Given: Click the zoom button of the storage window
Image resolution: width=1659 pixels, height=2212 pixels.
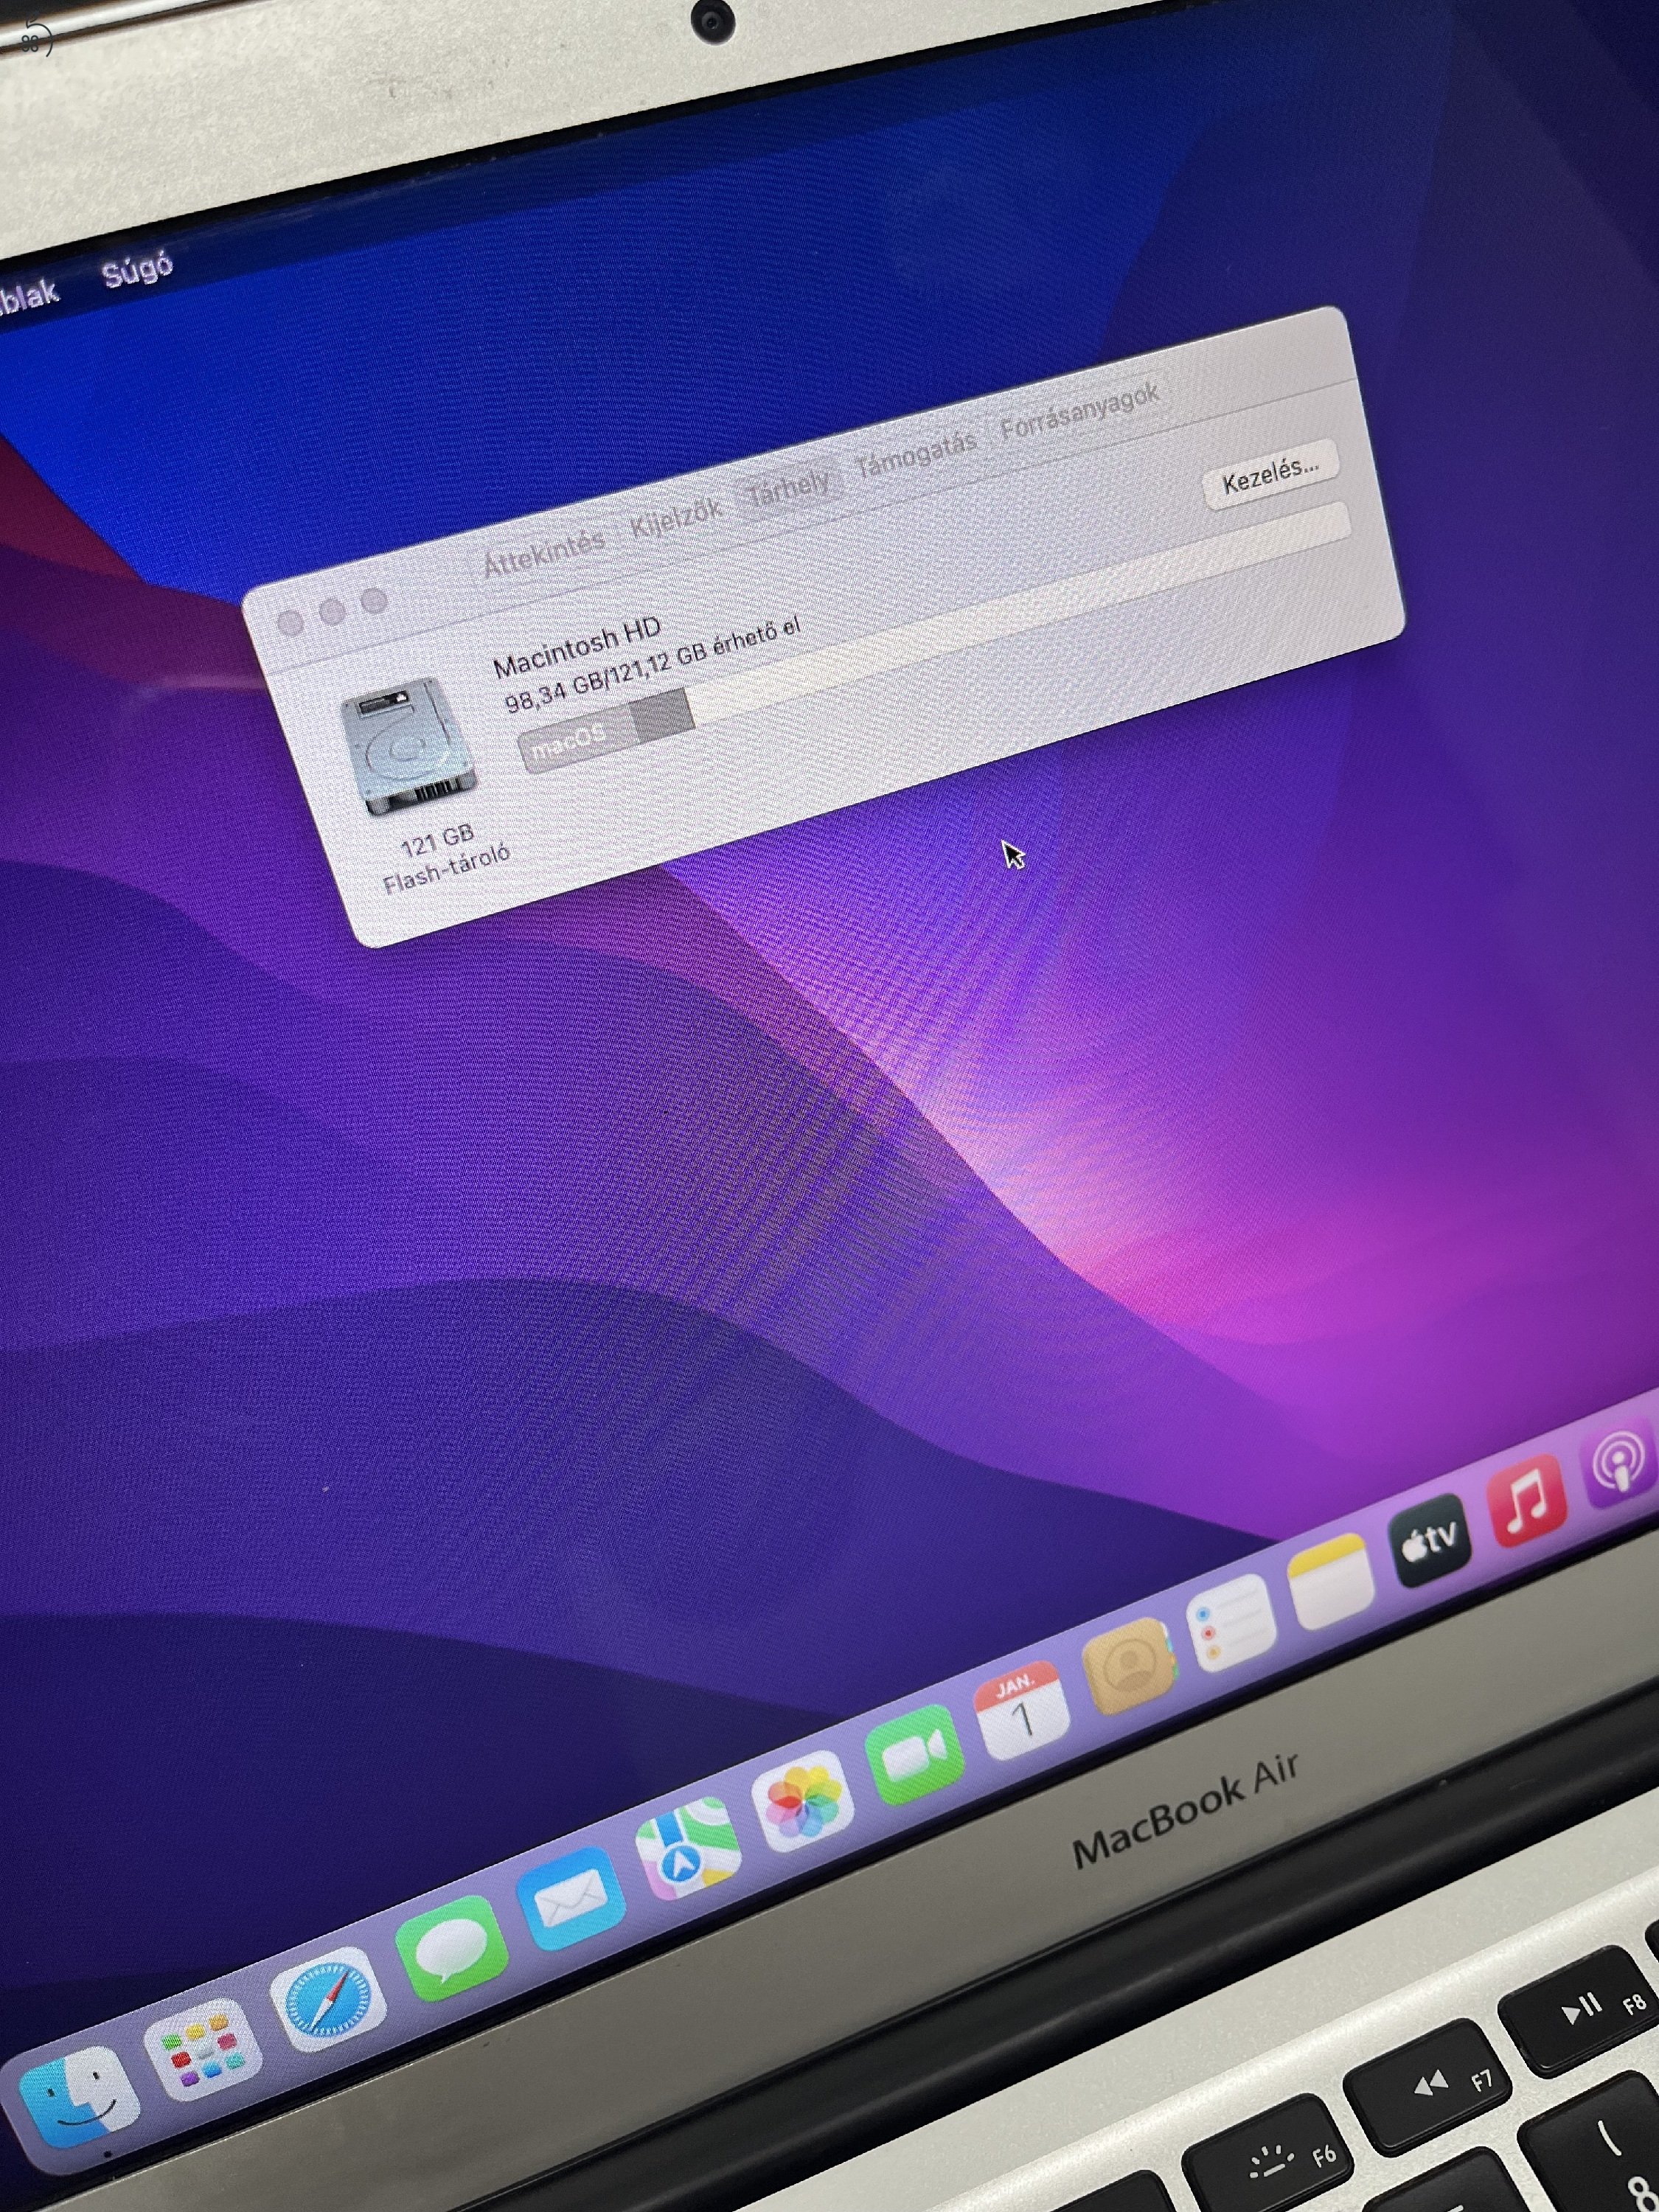Looking at the screenshot, I should (374, 600).
